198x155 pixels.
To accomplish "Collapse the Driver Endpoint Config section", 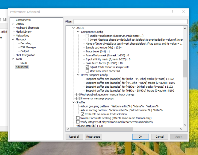I will coord(78,75).
